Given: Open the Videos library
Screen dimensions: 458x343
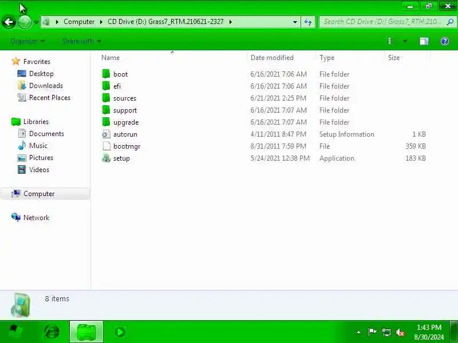Looking at the screenshot, I should 39,170.
